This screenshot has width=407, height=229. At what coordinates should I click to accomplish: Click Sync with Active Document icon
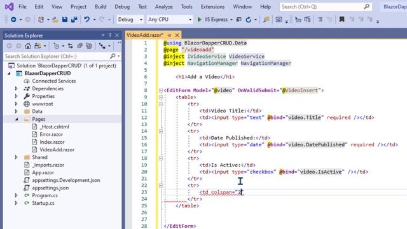(71, 46)
